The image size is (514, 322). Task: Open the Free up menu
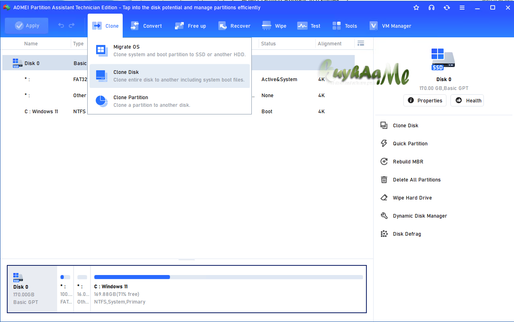point(190,26)
